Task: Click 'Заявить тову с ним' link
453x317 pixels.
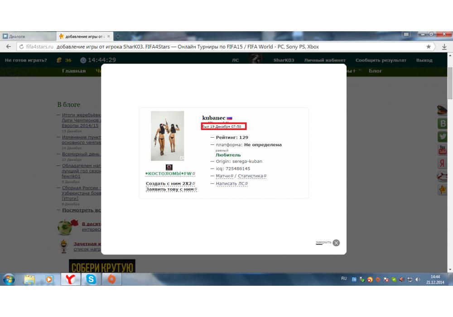Action: click(171, 189)
